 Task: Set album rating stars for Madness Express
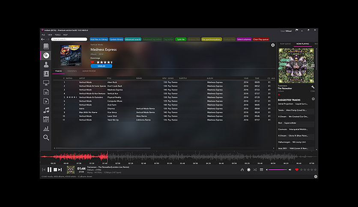point(104,62)
